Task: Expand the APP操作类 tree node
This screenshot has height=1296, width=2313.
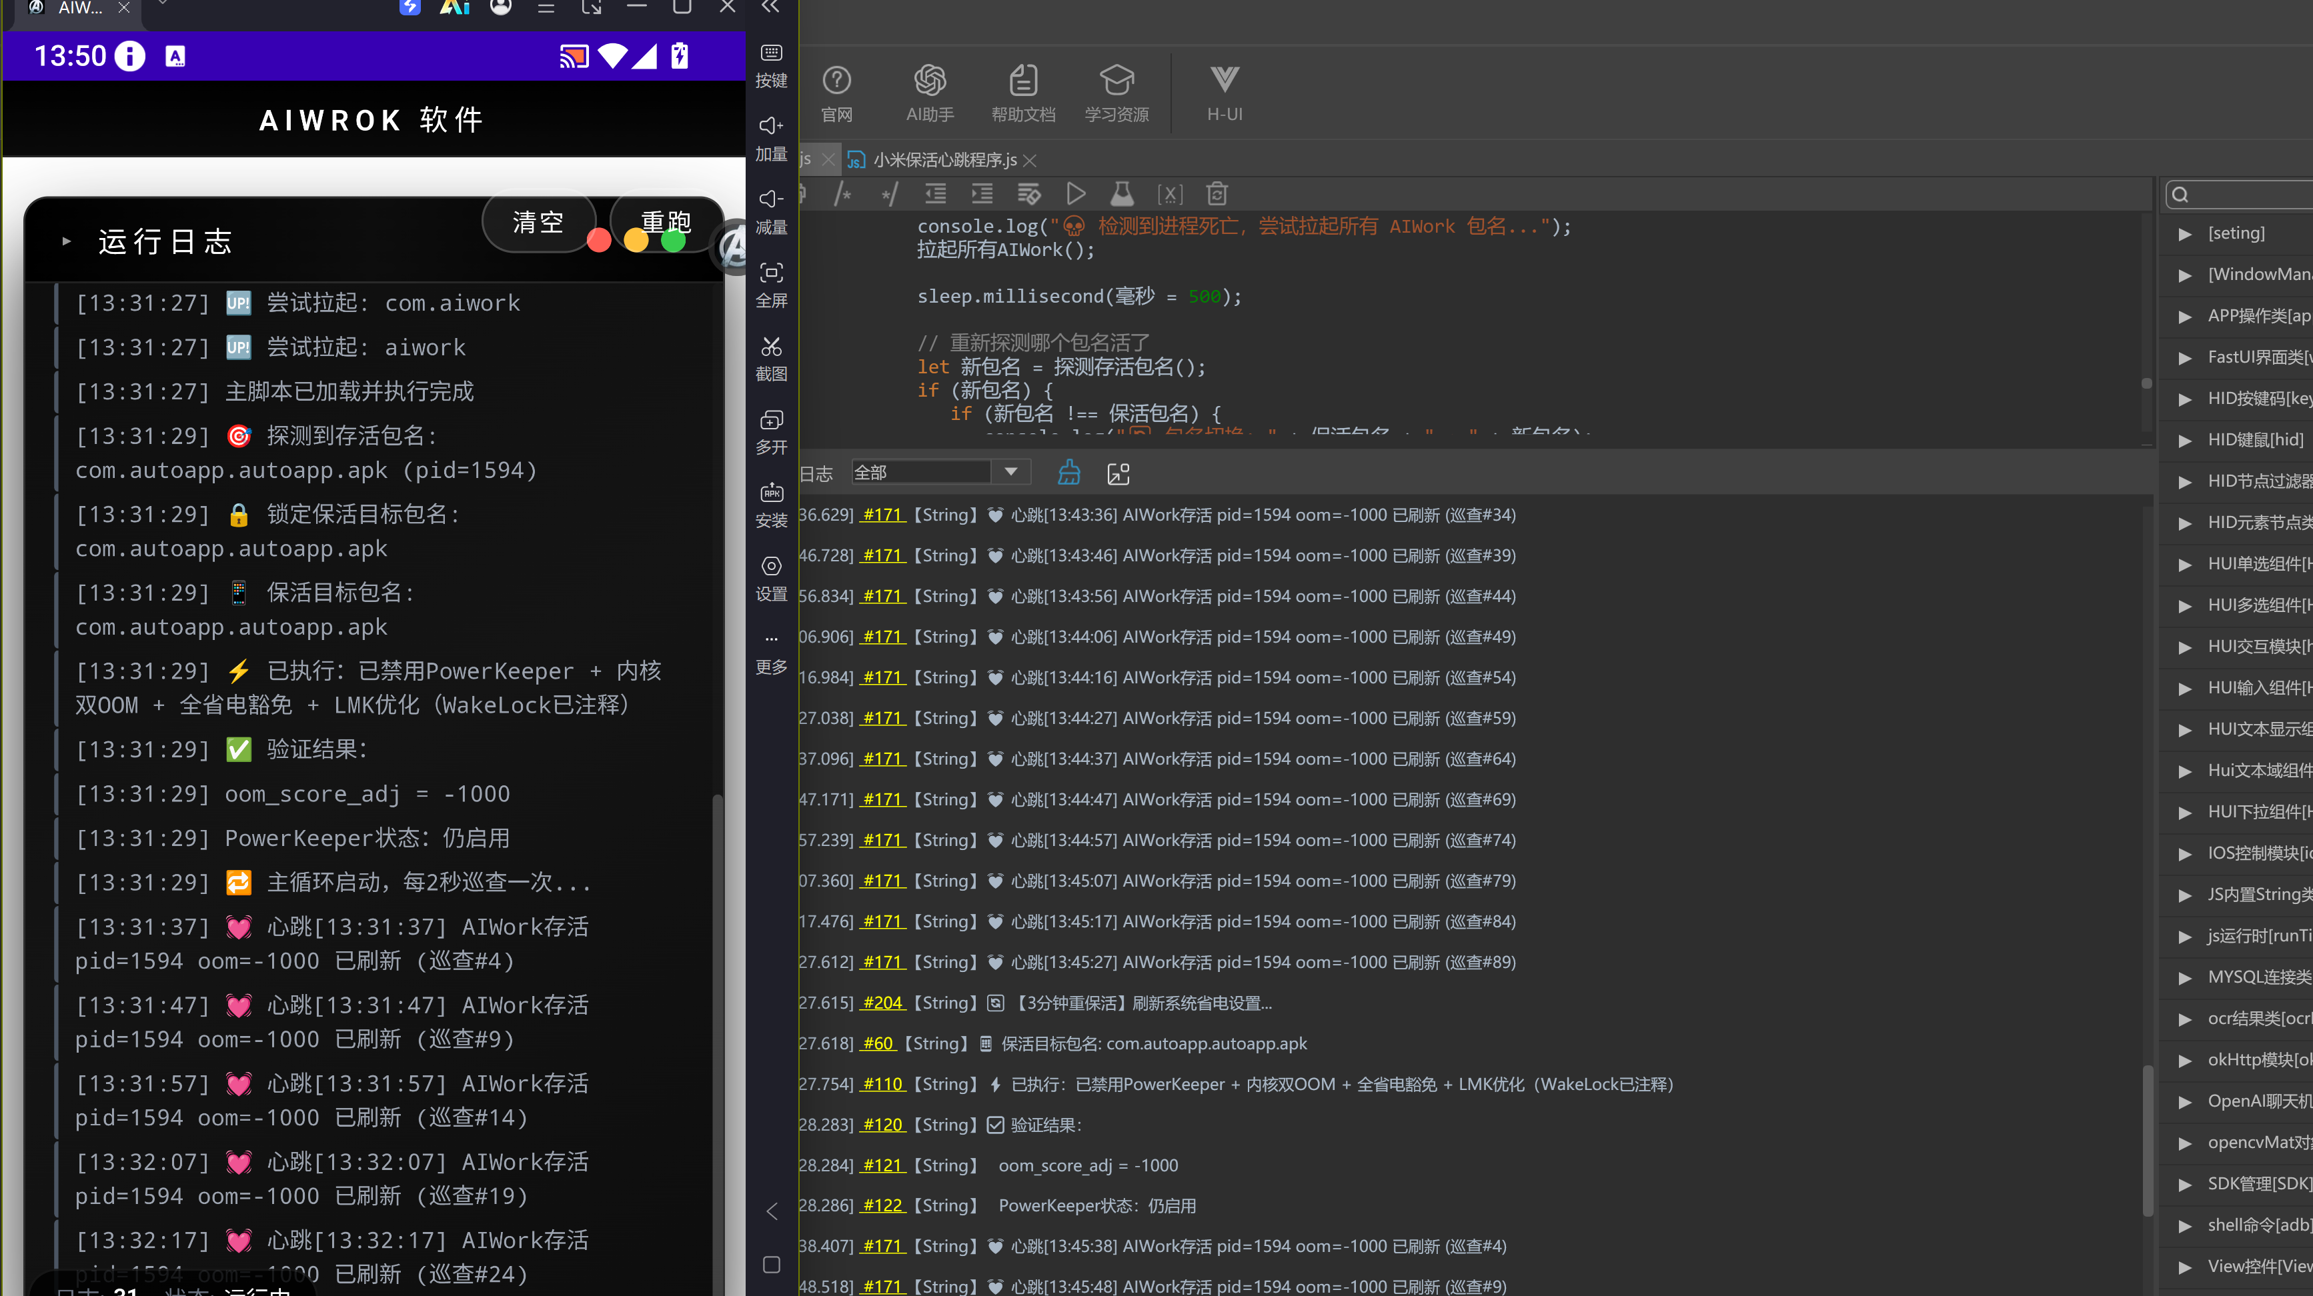Action: pyautogui.click(x=2186, y=317)
